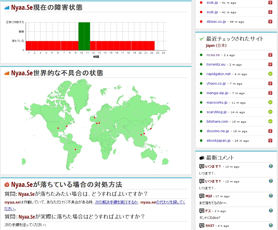Viewport: 278px width, 230px height.
Task: Click the red icon beside 落ちている場合の対処方法 heading
Action: (7, 185)
